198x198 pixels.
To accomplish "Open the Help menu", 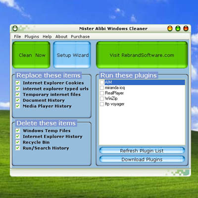I will [x=47, y=37].
